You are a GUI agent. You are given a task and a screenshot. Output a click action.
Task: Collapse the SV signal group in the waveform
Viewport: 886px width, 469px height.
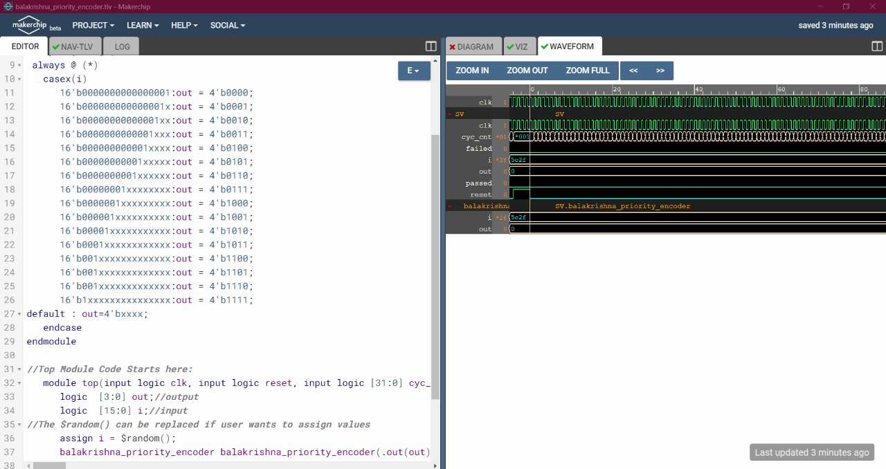[x=451, y=113]
